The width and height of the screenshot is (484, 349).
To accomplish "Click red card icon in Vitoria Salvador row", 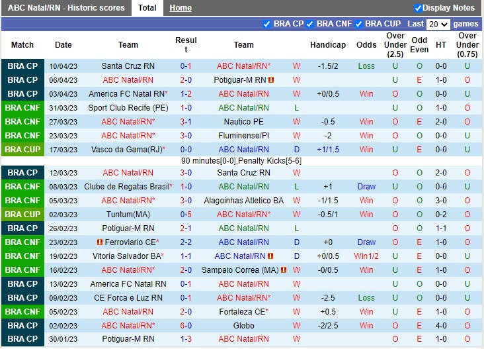I will pyautogui.click(x=270, y=256).
